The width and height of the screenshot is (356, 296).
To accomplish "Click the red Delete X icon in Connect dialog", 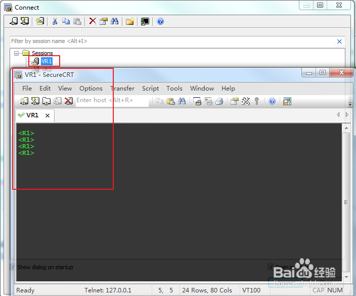I will coord(93,21).
